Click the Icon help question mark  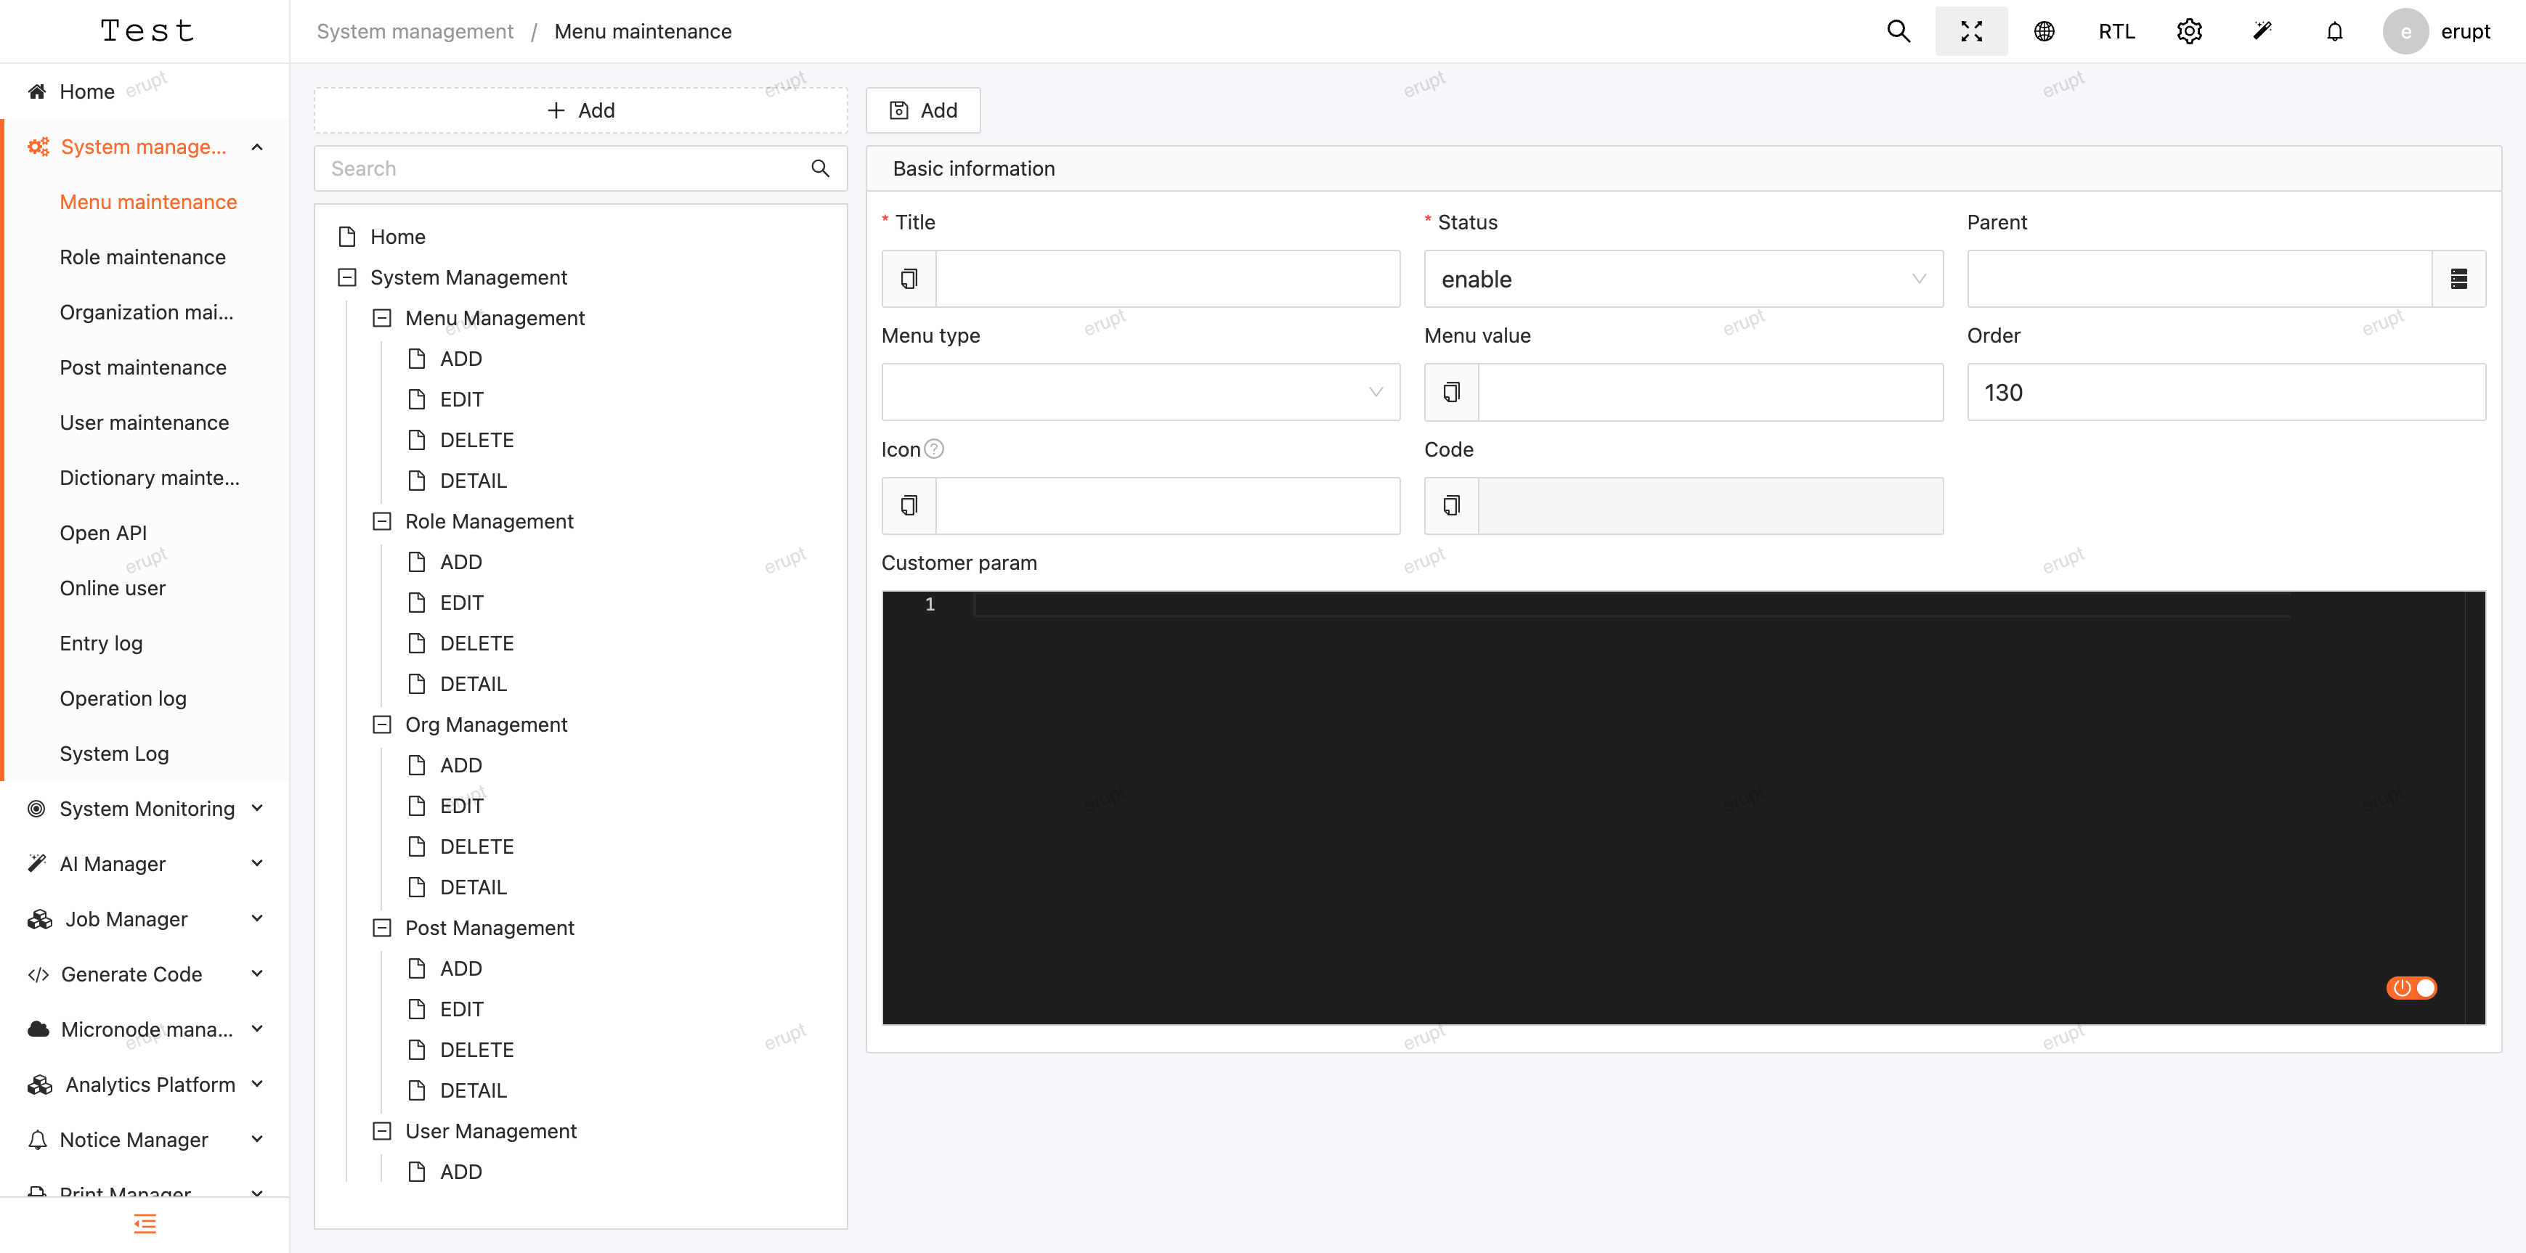click(935, 449)
